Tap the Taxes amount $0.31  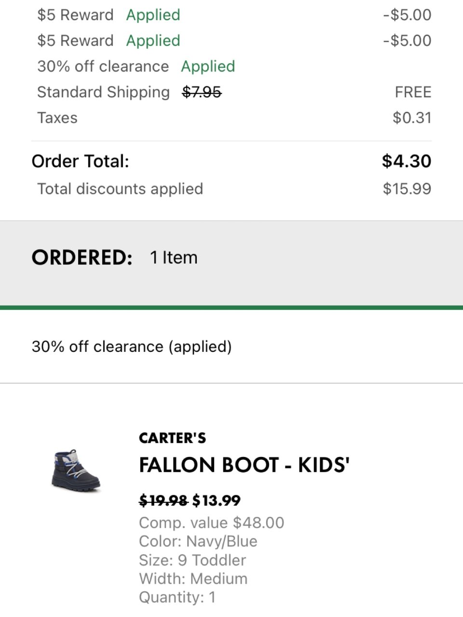pos(412,118)
